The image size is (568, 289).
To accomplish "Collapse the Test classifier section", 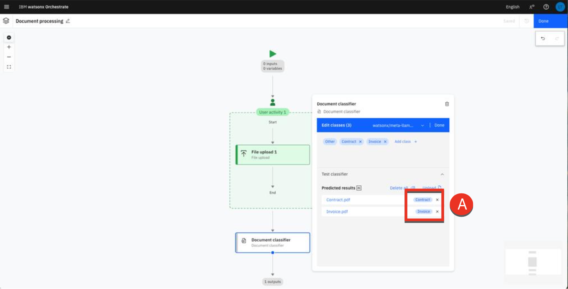I will [x=442, y=174].
